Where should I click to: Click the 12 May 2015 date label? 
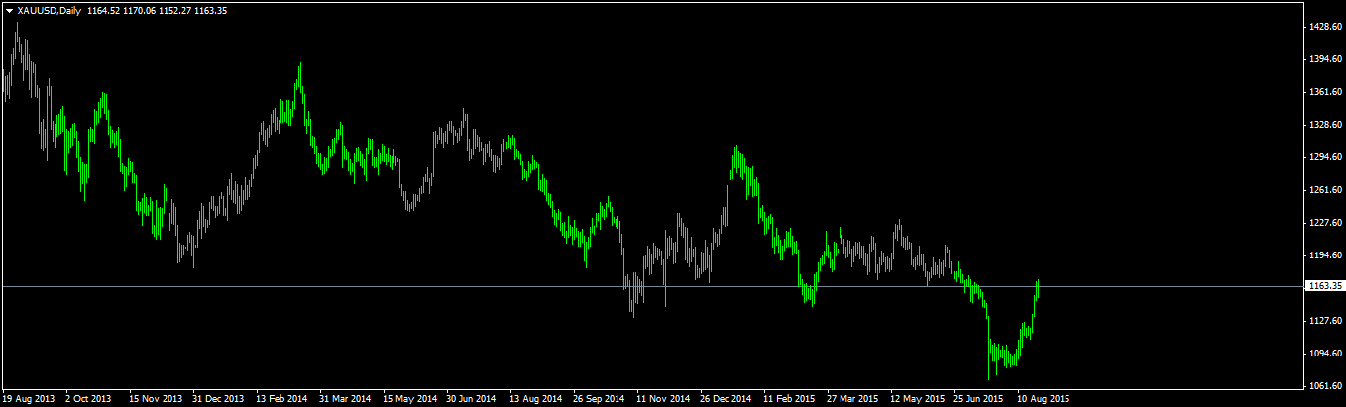tap(917, 399)
